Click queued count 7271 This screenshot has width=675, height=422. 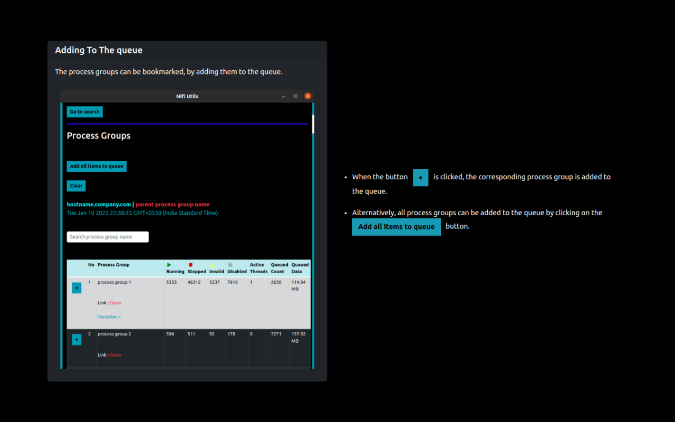coord(276,334)
